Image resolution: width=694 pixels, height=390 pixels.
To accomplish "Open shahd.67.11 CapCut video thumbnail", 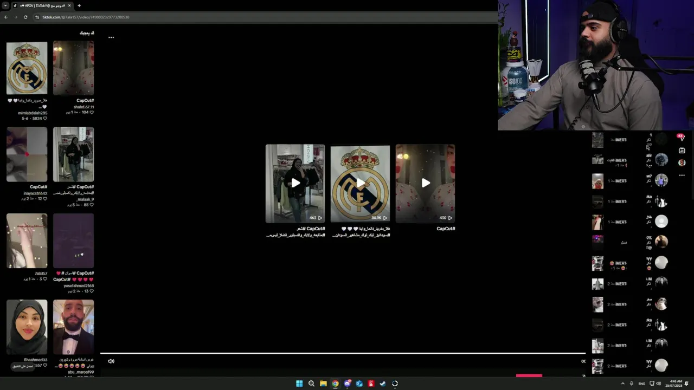I will 73,68.
